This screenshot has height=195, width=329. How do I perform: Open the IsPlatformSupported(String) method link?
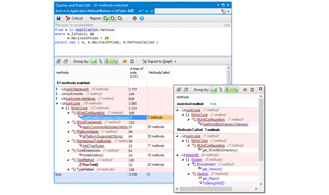coord(102,136)
